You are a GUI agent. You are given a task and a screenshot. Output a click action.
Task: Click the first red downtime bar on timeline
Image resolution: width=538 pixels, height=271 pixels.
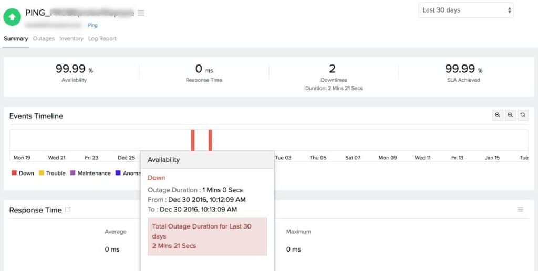click(x=193, y=140)
